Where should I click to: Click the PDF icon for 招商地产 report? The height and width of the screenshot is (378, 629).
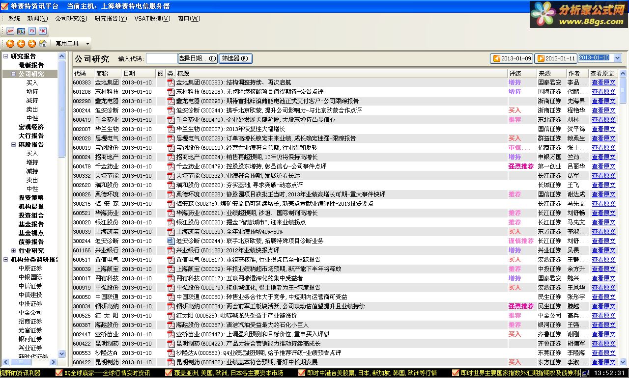coord(171,157)
